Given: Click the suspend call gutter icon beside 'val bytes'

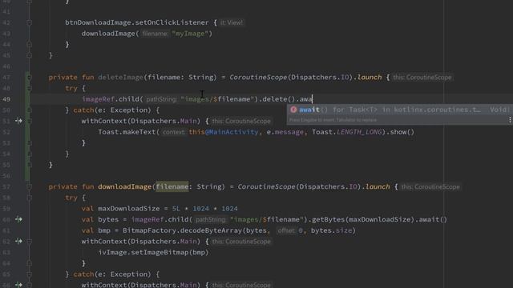Looking at the screenshot, I should pyautogui.click(x=18, y=219).
